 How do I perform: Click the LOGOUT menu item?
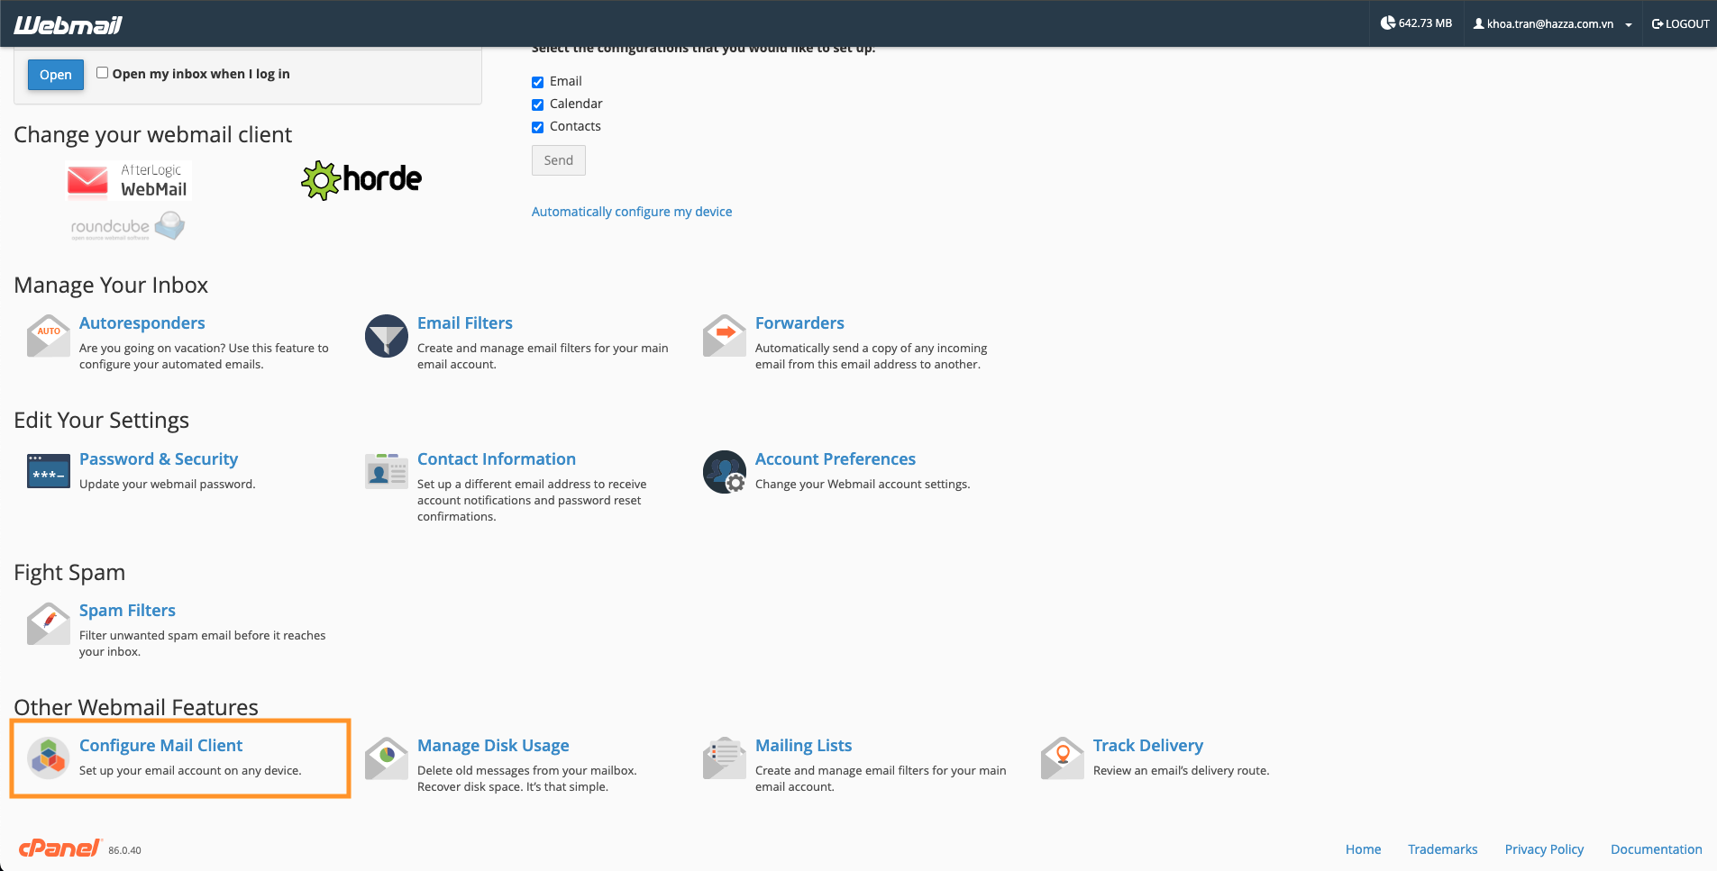coord(1679,23)
